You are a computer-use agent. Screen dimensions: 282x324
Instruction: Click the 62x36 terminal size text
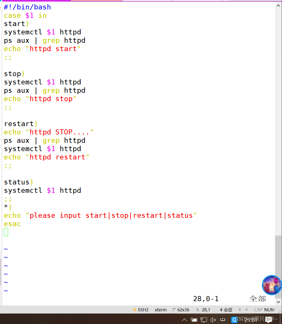(183, 310)
